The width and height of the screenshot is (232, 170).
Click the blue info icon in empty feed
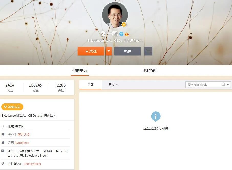pos(156,117)
